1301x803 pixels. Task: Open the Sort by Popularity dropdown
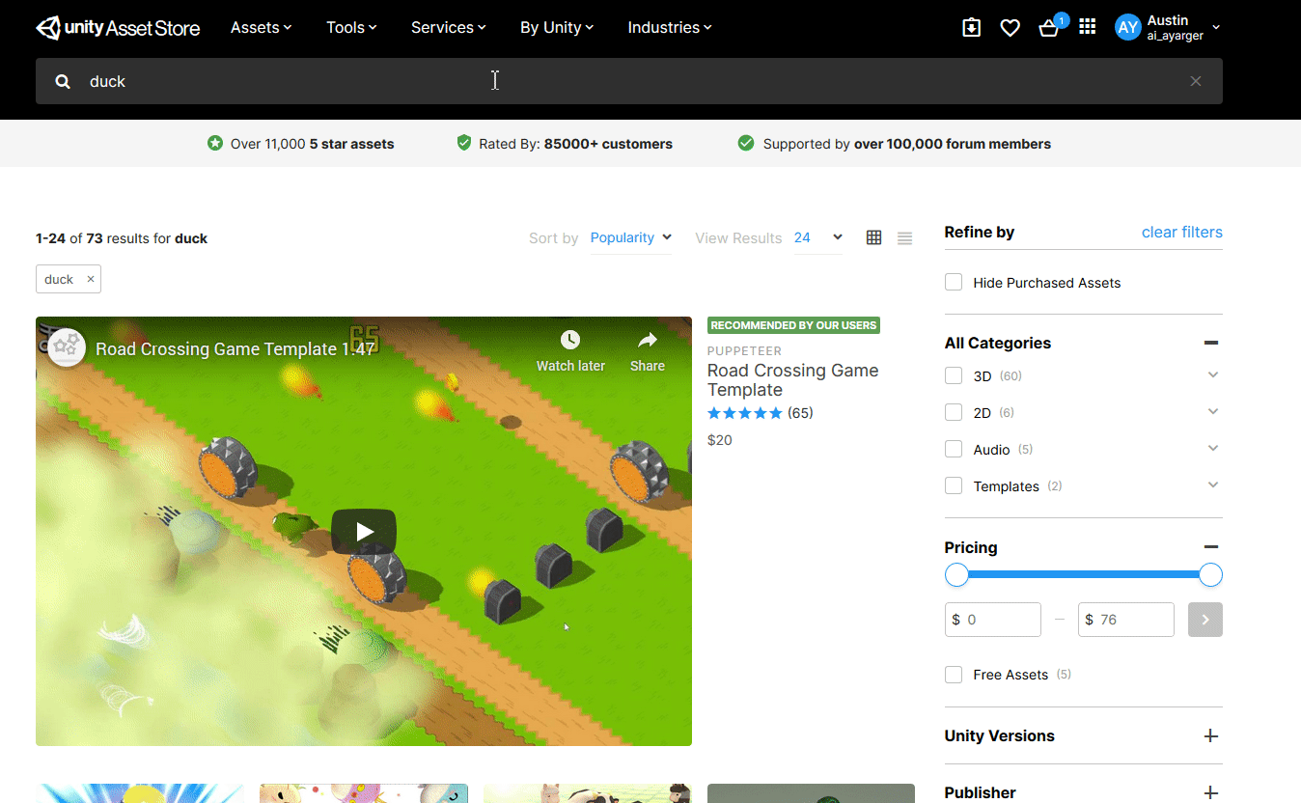[x=631, y=238]
